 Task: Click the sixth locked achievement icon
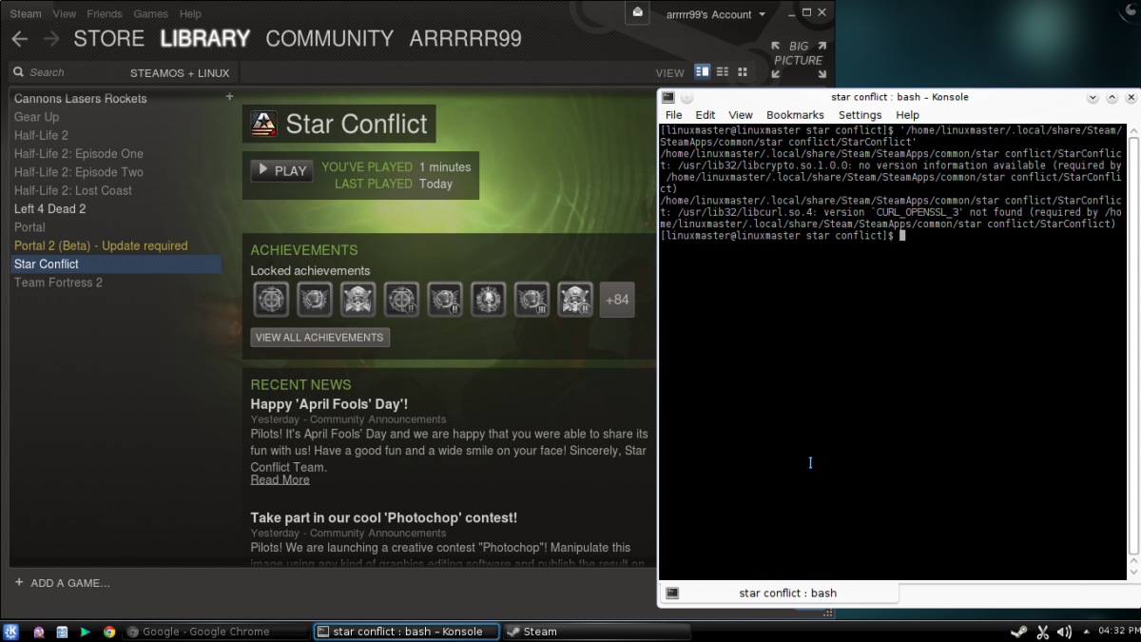(489, 300)
